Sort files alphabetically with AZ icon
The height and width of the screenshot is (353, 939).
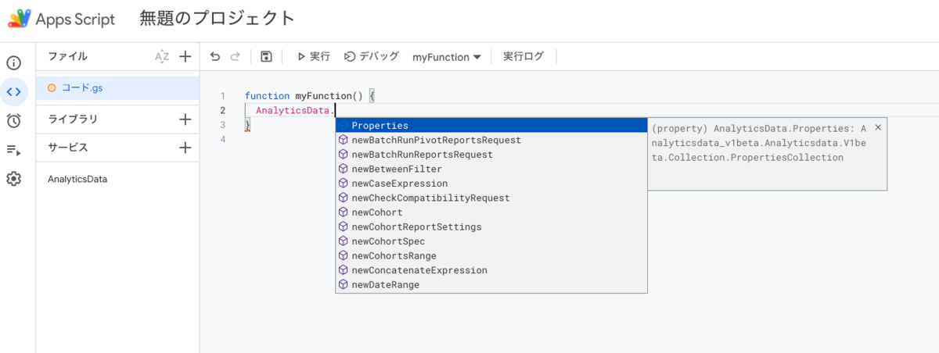click(x=162, y=56)
